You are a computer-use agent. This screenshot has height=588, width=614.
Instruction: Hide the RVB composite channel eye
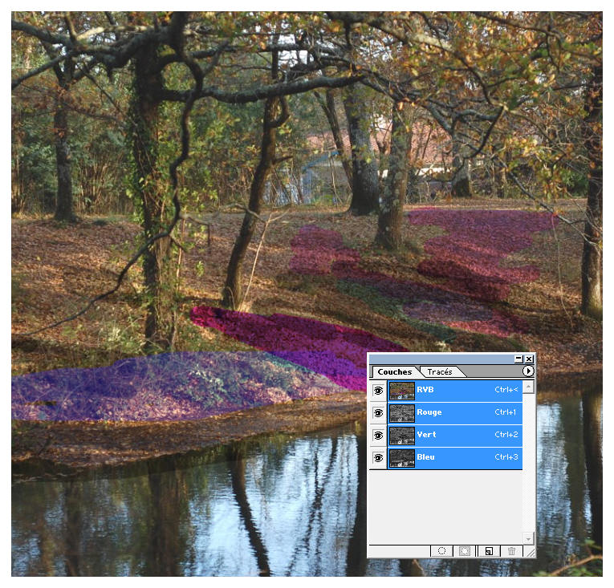click(378, 391)
